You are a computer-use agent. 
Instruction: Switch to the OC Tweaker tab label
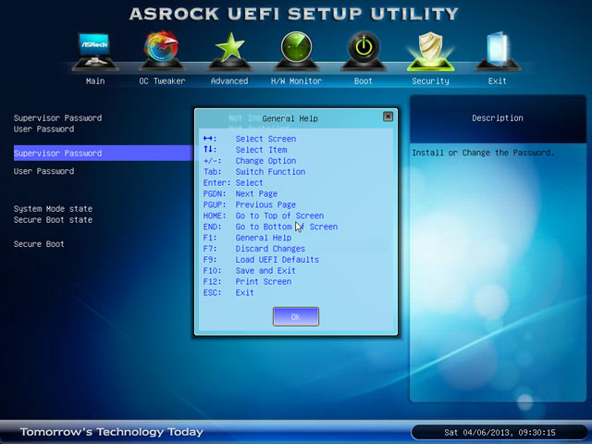click(162, 80)
